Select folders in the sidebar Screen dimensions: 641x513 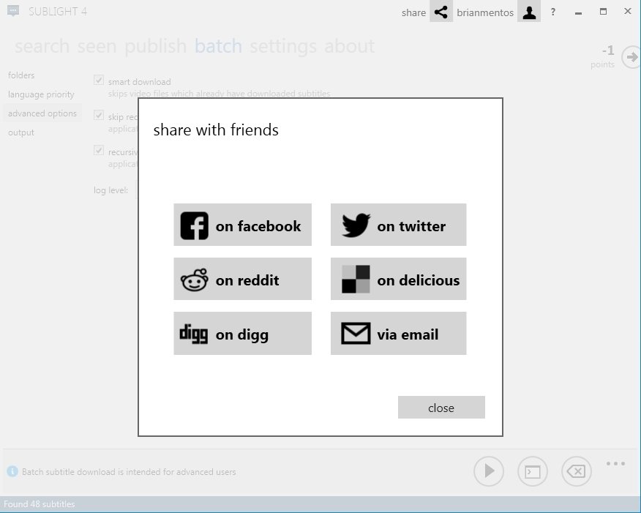[21, 75]
